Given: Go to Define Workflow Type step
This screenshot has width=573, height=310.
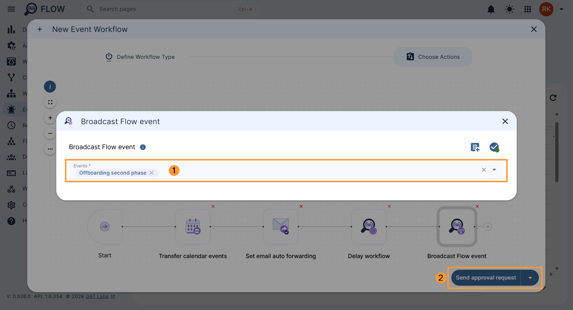Looking at the screenshot, I should point(140,57).
